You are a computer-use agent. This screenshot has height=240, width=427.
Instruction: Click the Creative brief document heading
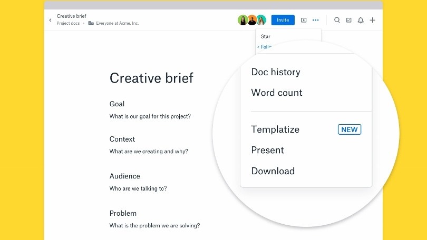pos(151,78)
